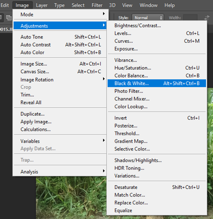
Task: Choose Duplicate from Image menu
Action: pos(60,114)
